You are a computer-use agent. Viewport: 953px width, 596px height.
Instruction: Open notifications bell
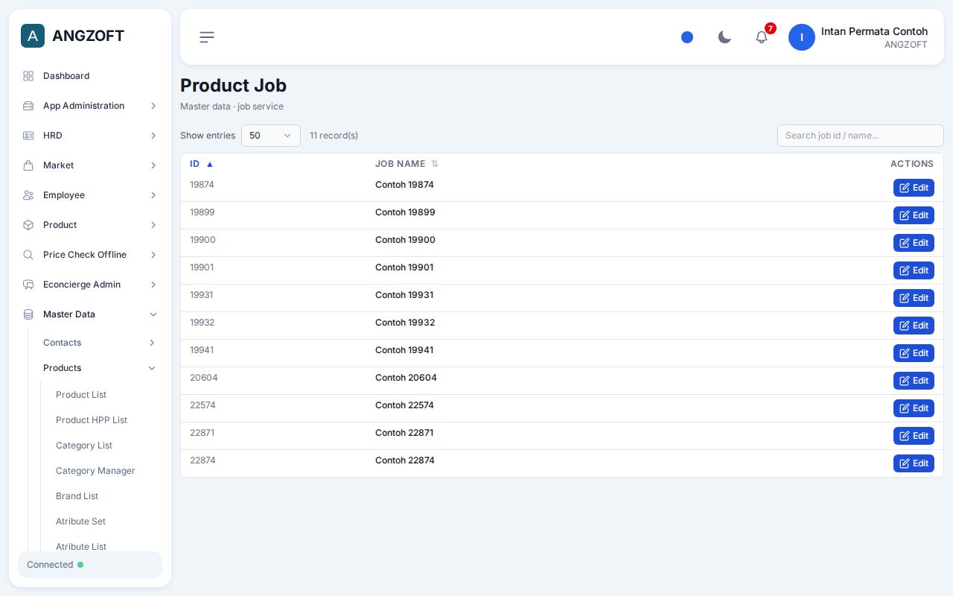click(762, 37)
